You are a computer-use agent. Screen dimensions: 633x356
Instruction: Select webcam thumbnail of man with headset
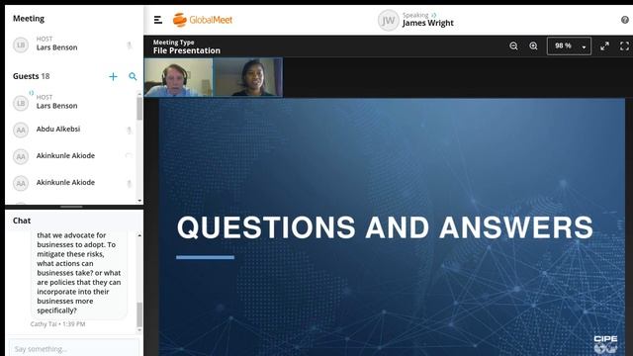point(178,77)
